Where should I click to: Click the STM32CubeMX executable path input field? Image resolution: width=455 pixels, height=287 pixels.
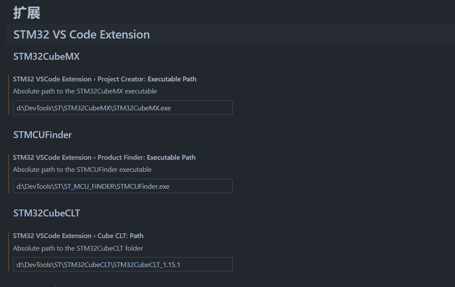coord(123,107)
